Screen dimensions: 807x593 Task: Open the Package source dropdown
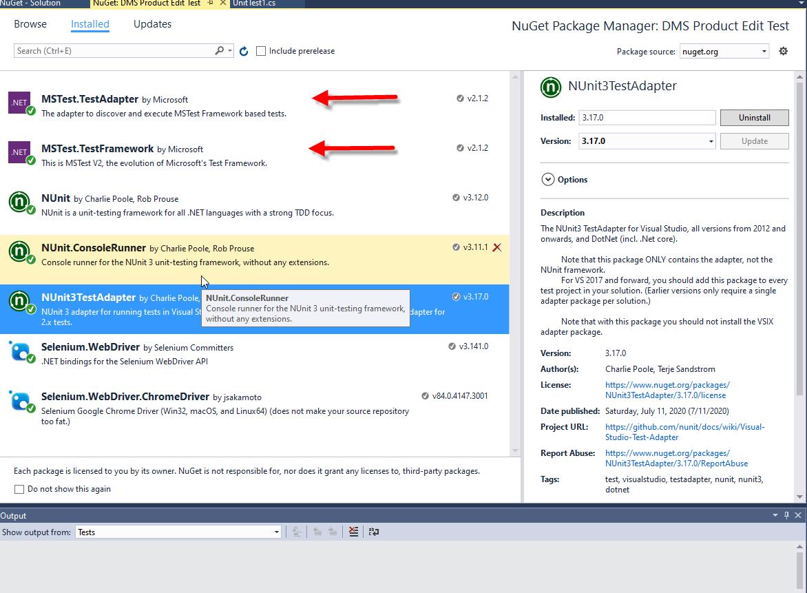724,52
